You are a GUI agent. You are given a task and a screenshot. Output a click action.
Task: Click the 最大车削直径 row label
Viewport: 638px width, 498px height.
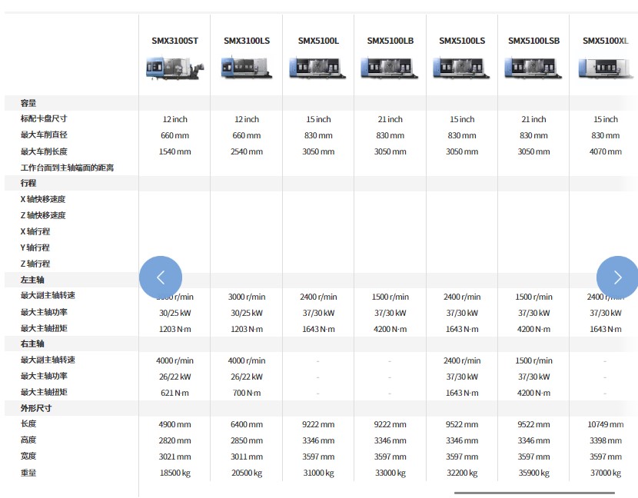[x=44, y=135]
